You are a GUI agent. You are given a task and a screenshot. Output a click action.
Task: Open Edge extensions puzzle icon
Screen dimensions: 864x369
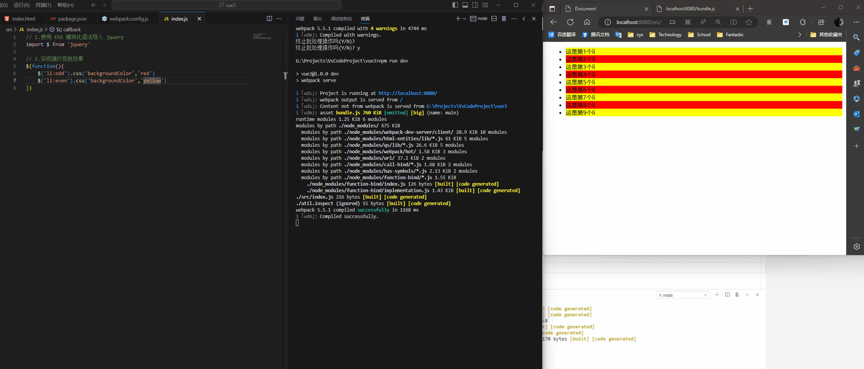803,22
